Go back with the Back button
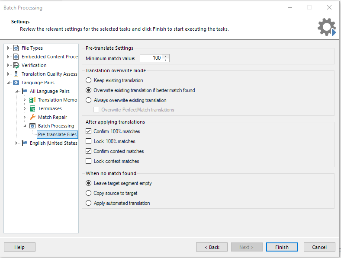The image size is (341, 258). (x=212, y=247)
